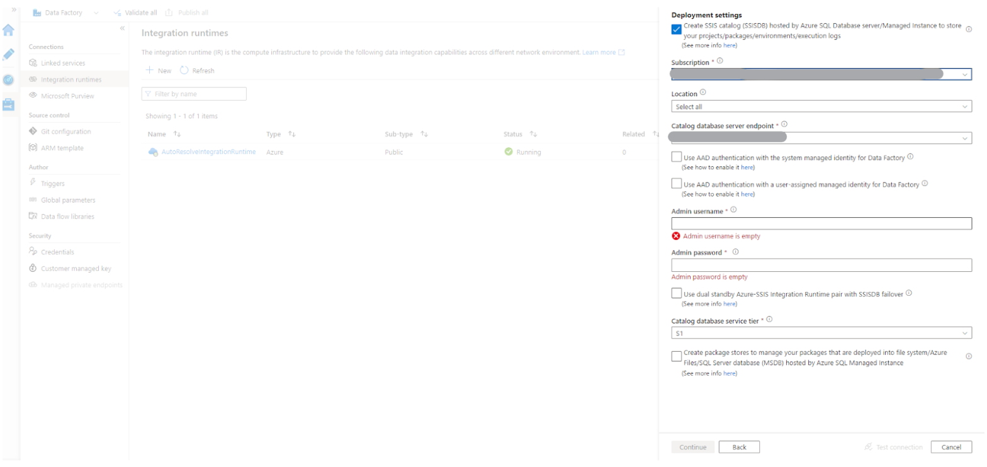Open 'here' link under Create package stores
987x467 pixels.
point(729,373)
